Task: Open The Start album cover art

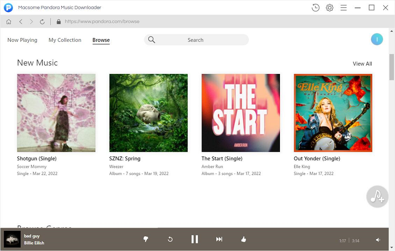Action: pos(240,113)
